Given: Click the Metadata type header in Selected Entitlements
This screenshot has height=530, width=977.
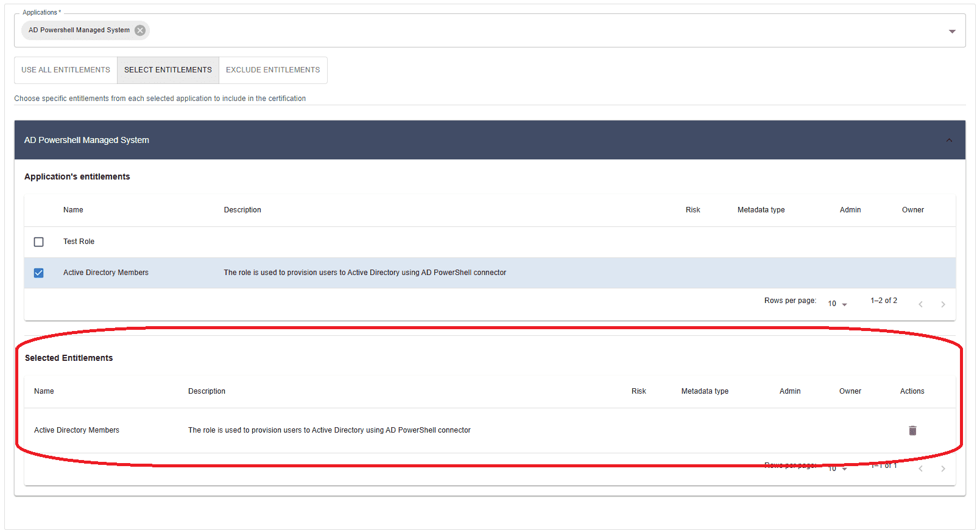Looking at the screenshot, I should tap(705, 391).
